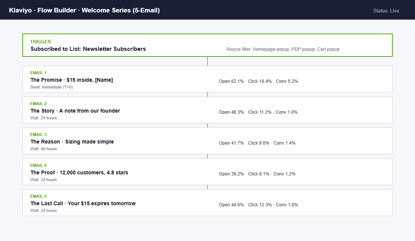Open 'The Reason · Sizing made simple' email

pos(72,142)
